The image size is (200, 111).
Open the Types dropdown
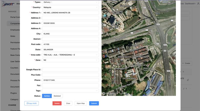click(x=70, y=2)
